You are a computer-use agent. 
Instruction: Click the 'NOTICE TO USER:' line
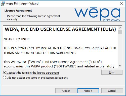point(17,39)
